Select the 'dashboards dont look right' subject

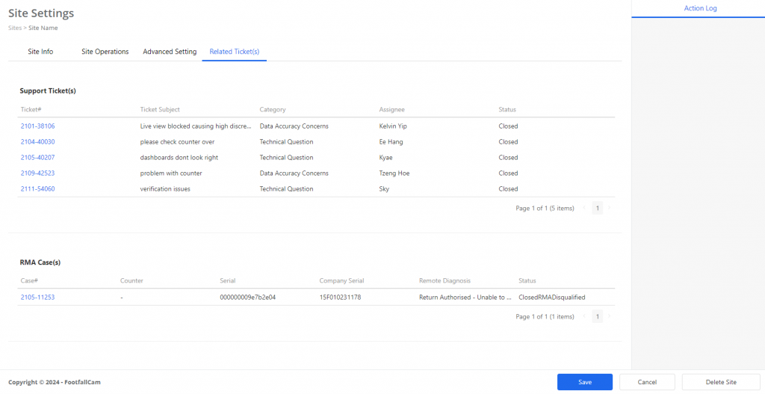(x=179, y=157)
